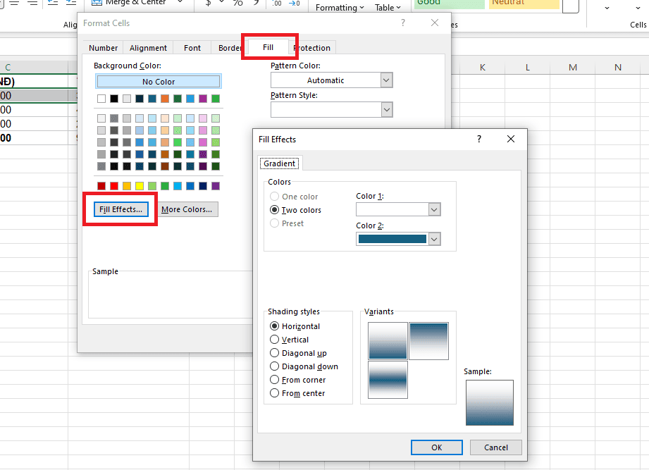Apply the Neutral cell style
Image resolution: width=649 pixels, height=470 pixels.
point(524,4)
